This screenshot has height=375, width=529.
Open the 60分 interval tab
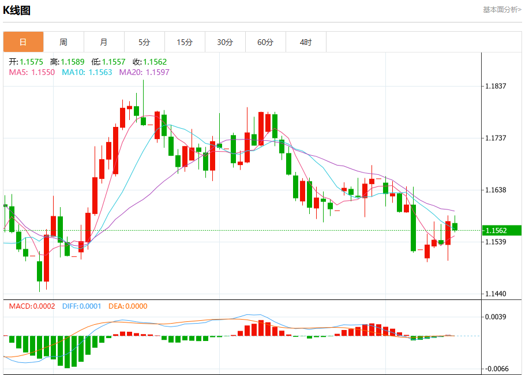click(265, 42)
